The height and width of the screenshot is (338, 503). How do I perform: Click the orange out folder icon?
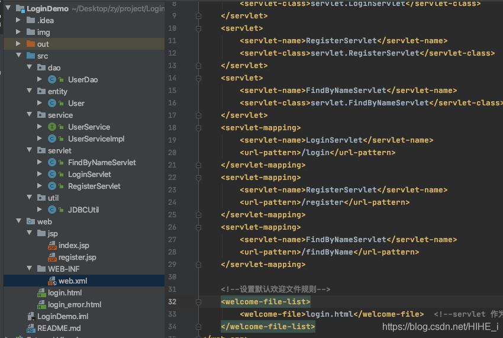coord(31,44)
